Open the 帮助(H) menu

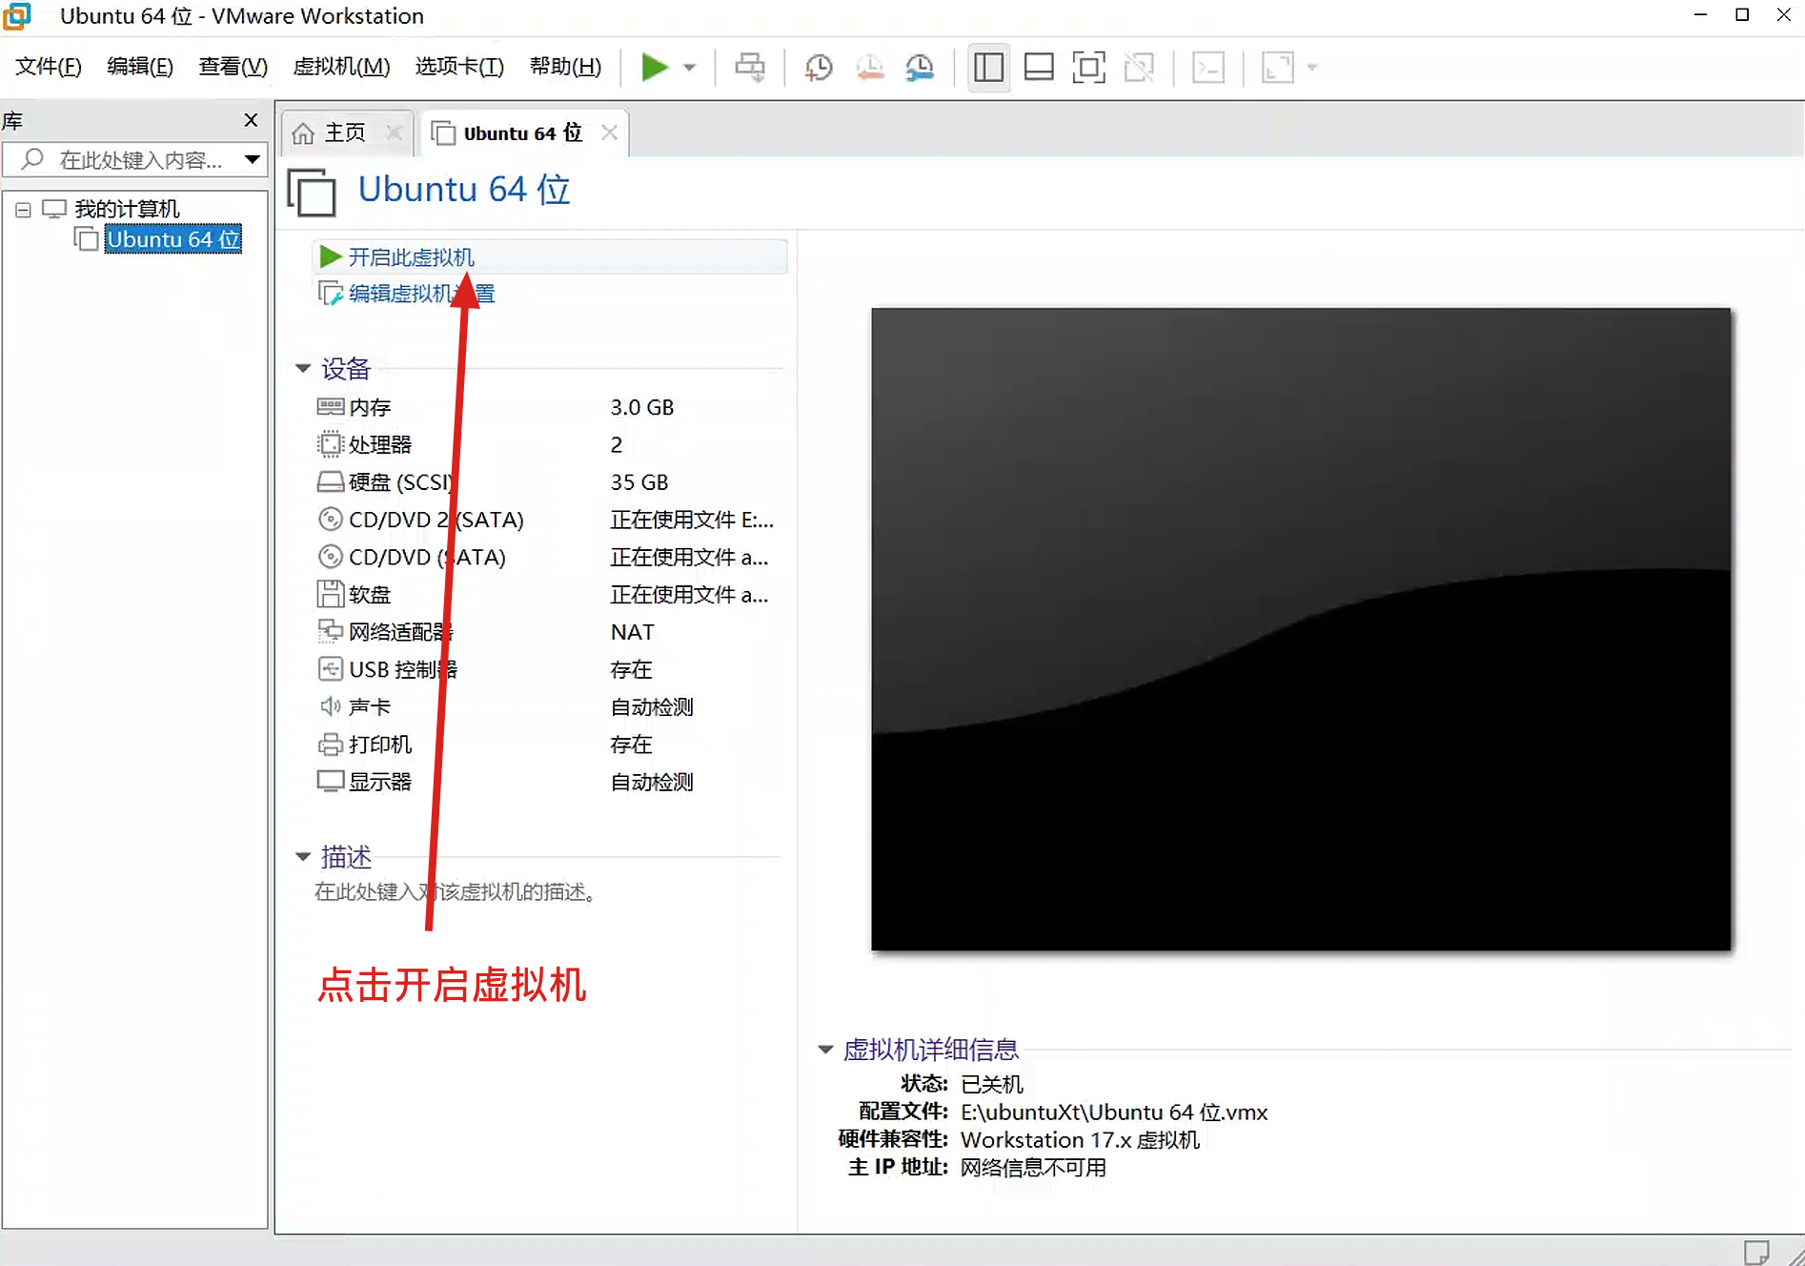pos(565,66)
